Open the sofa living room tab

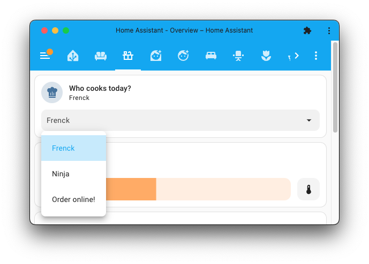[x=100, y=56]
